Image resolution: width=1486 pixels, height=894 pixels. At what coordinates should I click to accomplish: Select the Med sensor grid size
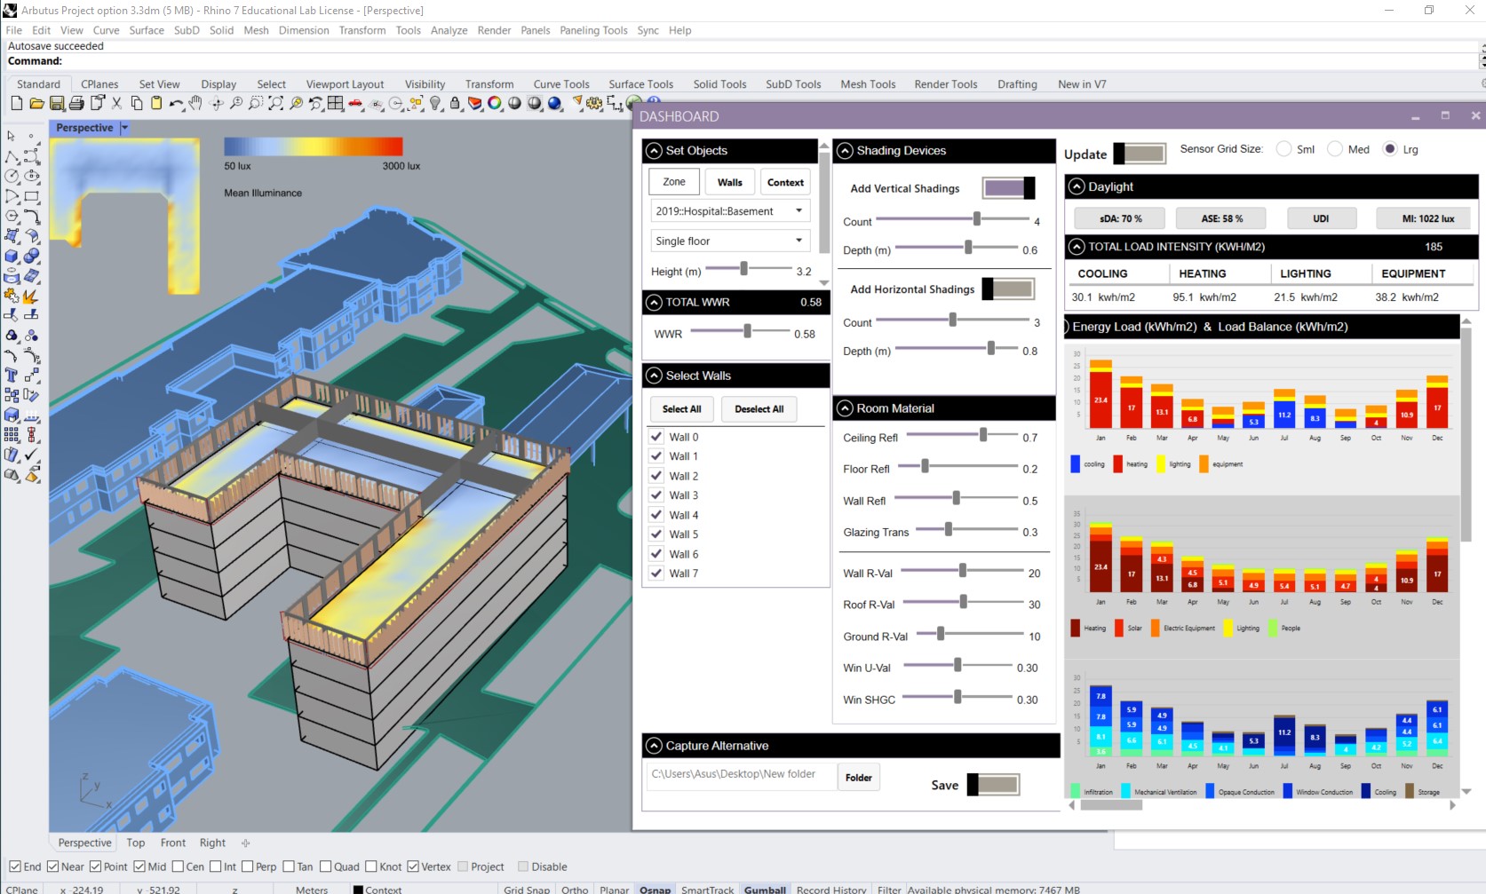click(x=1335, y=149)
